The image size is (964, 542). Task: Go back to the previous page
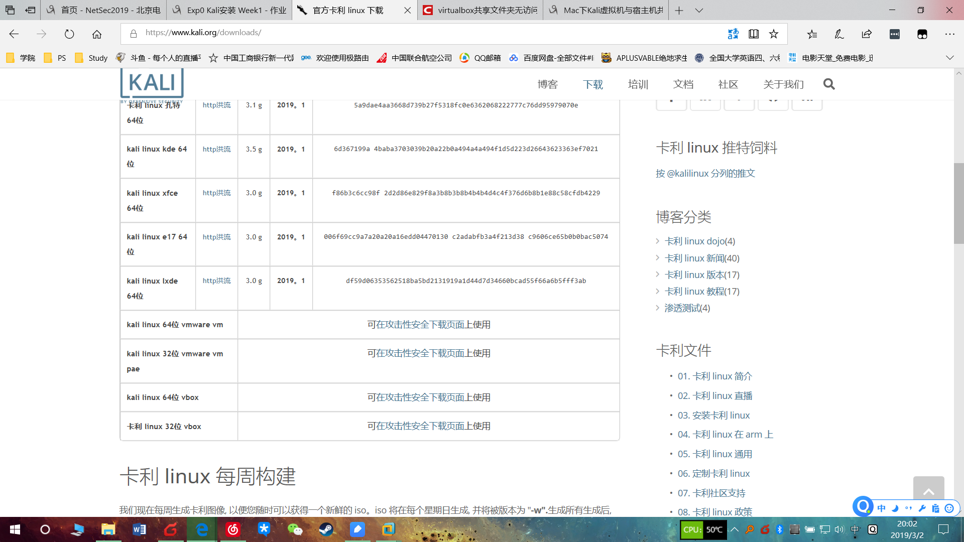[x=14, y=34]
